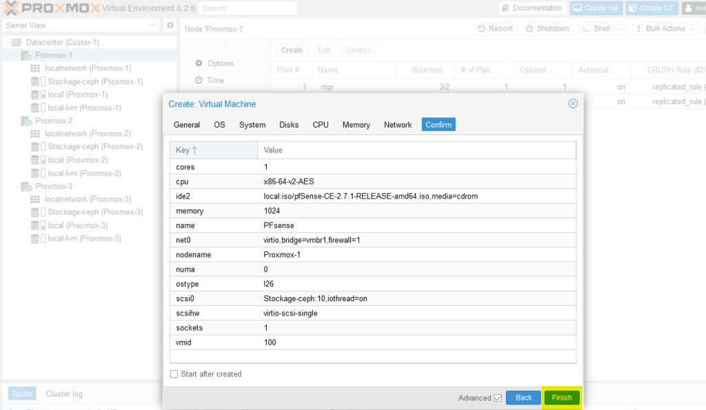Focus the top Search field
Viewport: 706px width, 410px height.
click(x=248, y=8)
